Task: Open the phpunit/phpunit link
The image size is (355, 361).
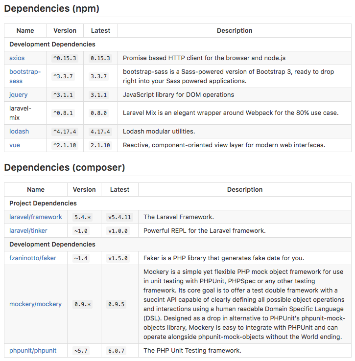Action: (33, 350)
